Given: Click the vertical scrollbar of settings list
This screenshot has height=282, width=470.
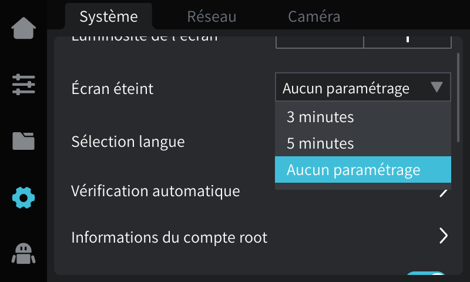Looking at the screenshot, I should [x=458, y=98].
